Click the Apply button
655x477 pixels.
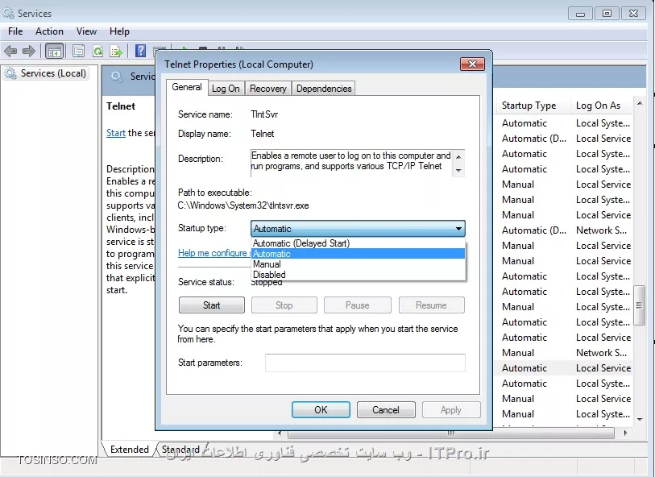coord(451,410)
